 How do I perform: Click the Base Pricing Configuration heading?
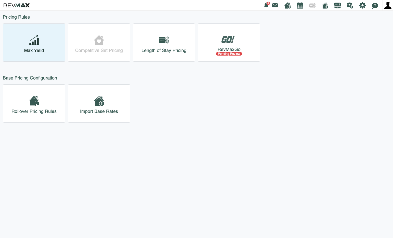(x=30, y=78)
